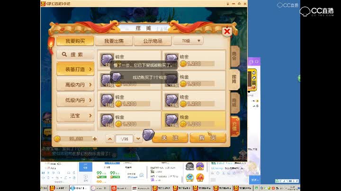This screenshot has height=191, width=341.
Task: Click the yellow bus icon in right window
Action: click(x=252, y=79)
